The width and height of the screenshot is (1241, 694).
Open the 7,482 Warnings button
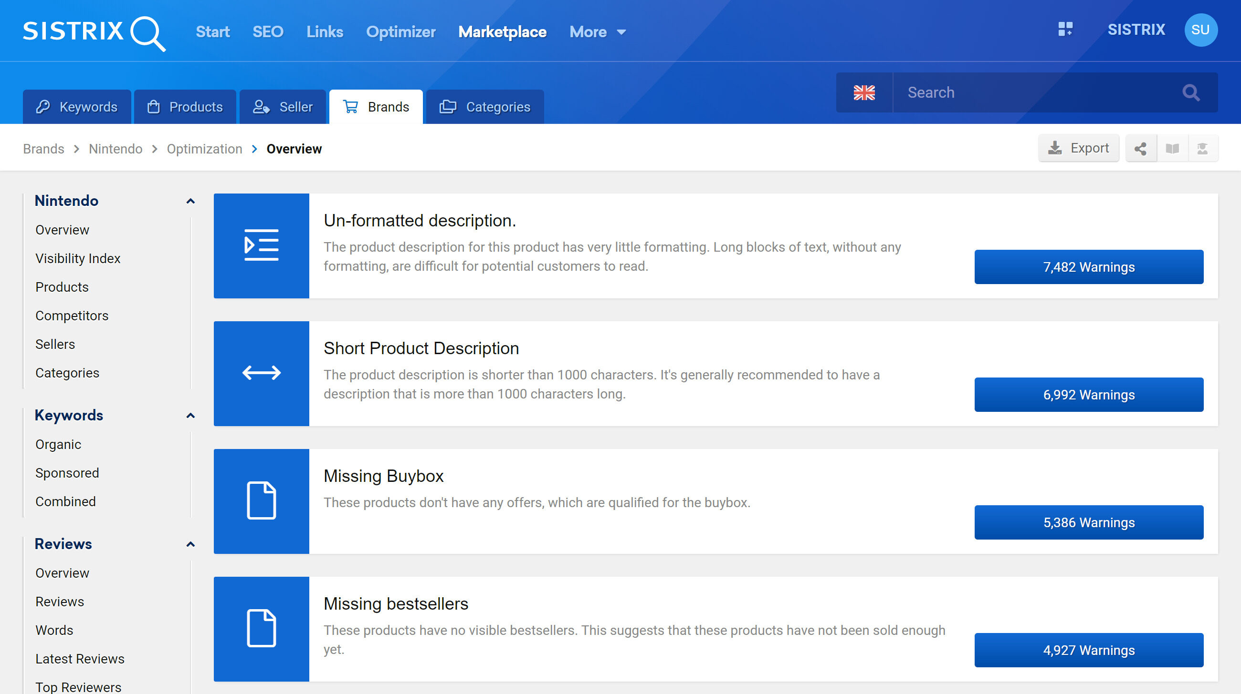click(1089, 267)
